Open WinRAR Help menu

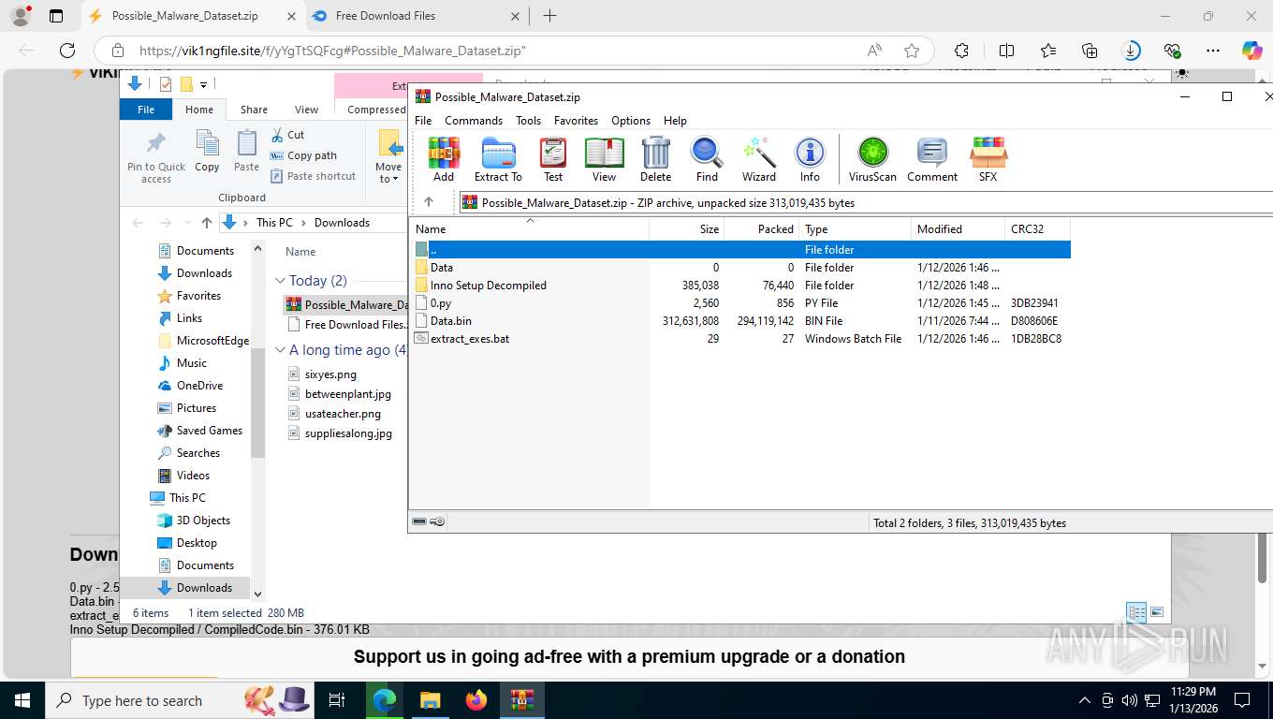tap(675, 121)
